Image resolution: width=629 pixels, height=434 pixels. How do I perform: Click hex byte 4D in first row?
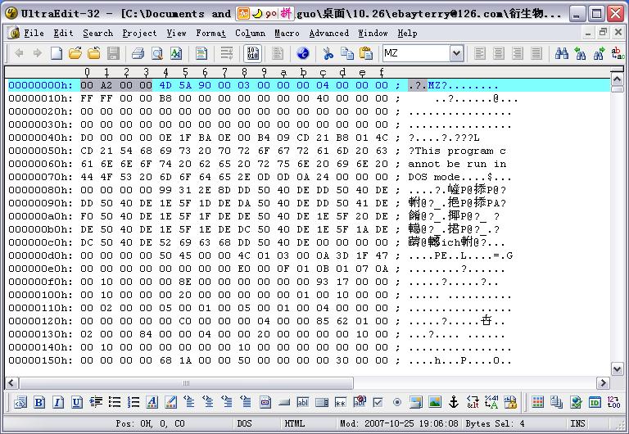[165, 85]
